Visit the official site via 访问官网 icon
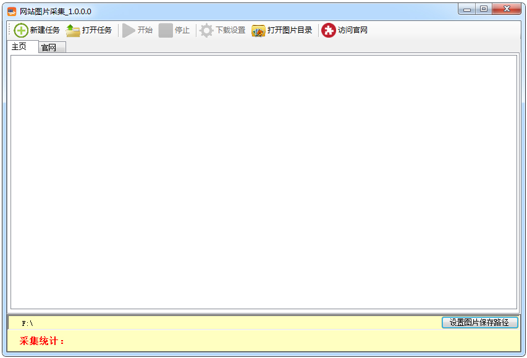This screenshot has width=527, height=358. point(328,30)
